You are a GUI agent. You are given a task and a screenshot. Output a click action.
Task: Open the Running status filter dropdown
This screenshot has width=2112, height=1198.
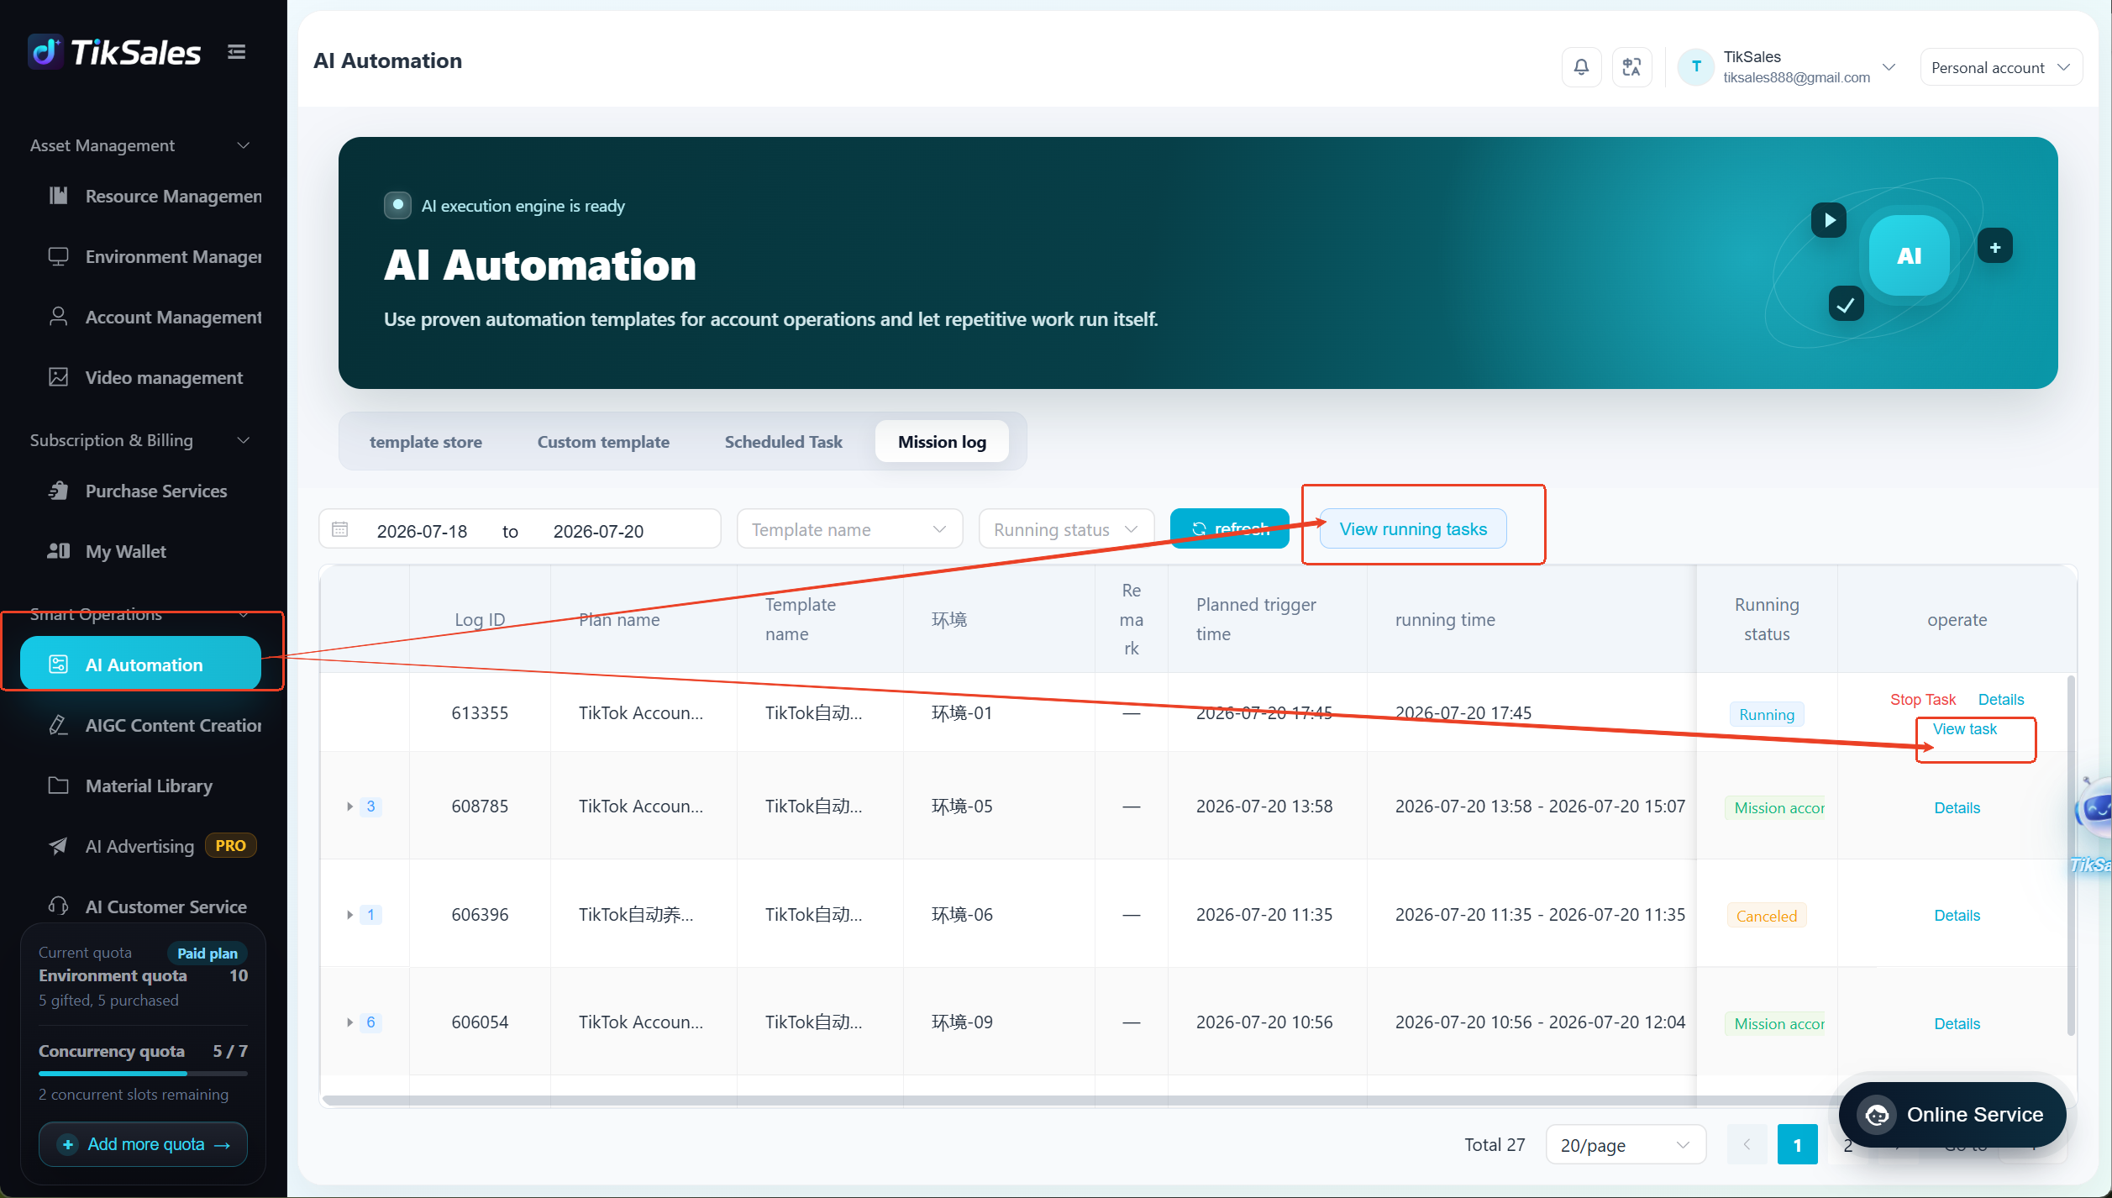[x=1066, y=529]
